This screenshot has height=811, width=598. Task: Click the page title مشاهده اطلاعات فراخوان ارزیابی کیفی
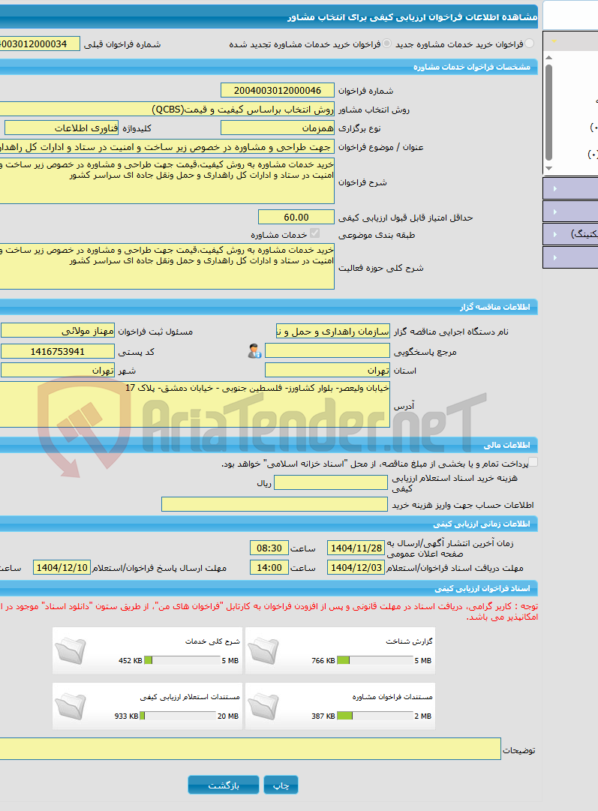point(412,17)
